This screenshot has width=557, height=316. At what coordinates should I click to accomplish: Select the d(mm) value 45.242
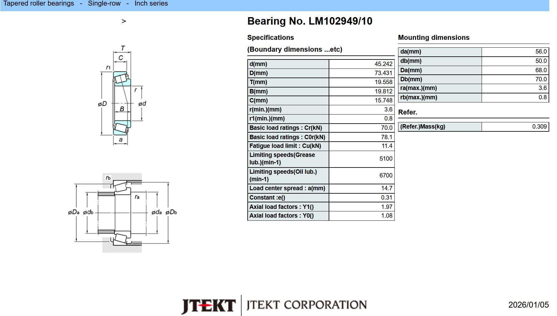pos(383,64)
